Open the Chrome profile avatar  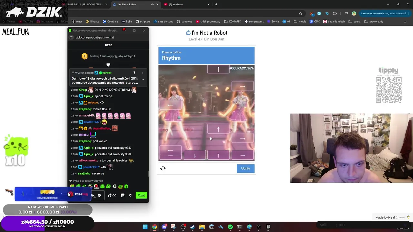click(x=354, y=14)
